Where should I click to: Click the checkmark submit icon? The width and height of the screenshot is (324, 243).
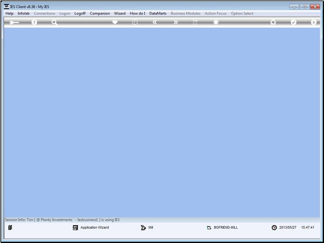tap(293, 22)
